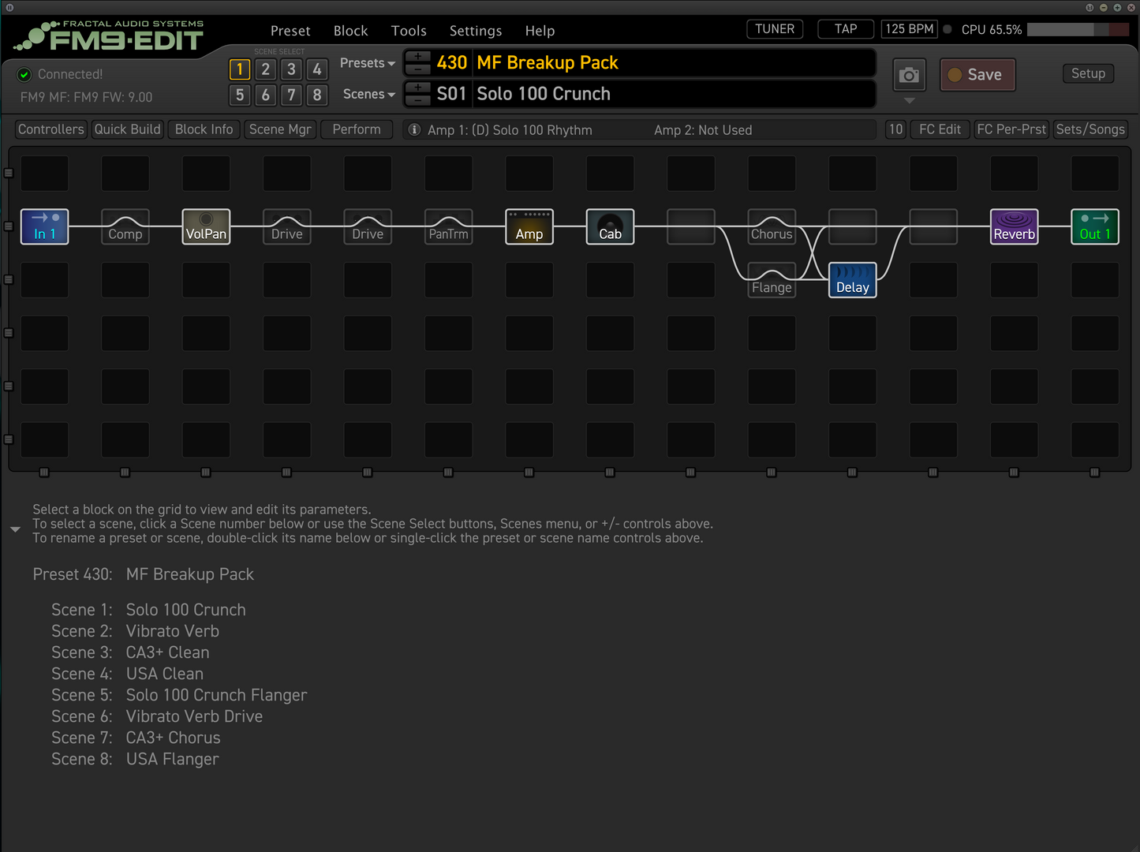Open the Presets dropdown menu
Viewport: 1140px width, 852px height.
[x=367, y=63]
